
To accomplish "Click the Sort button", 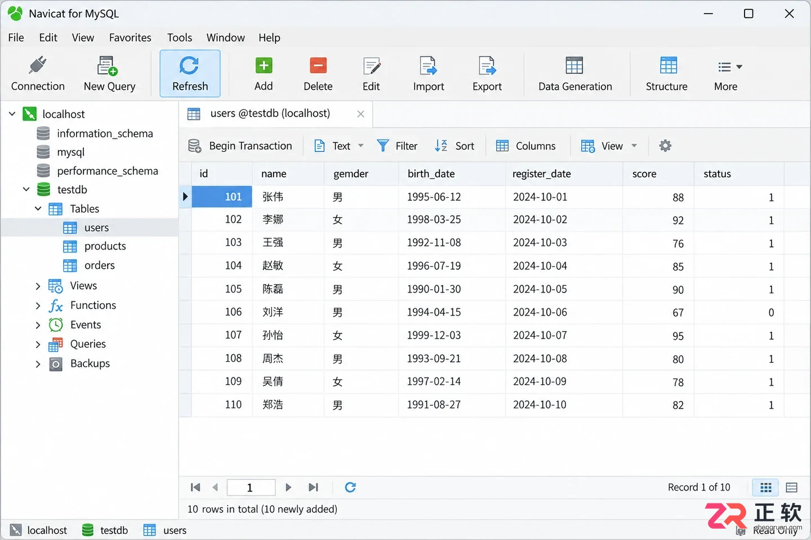I will coord(454,146).
